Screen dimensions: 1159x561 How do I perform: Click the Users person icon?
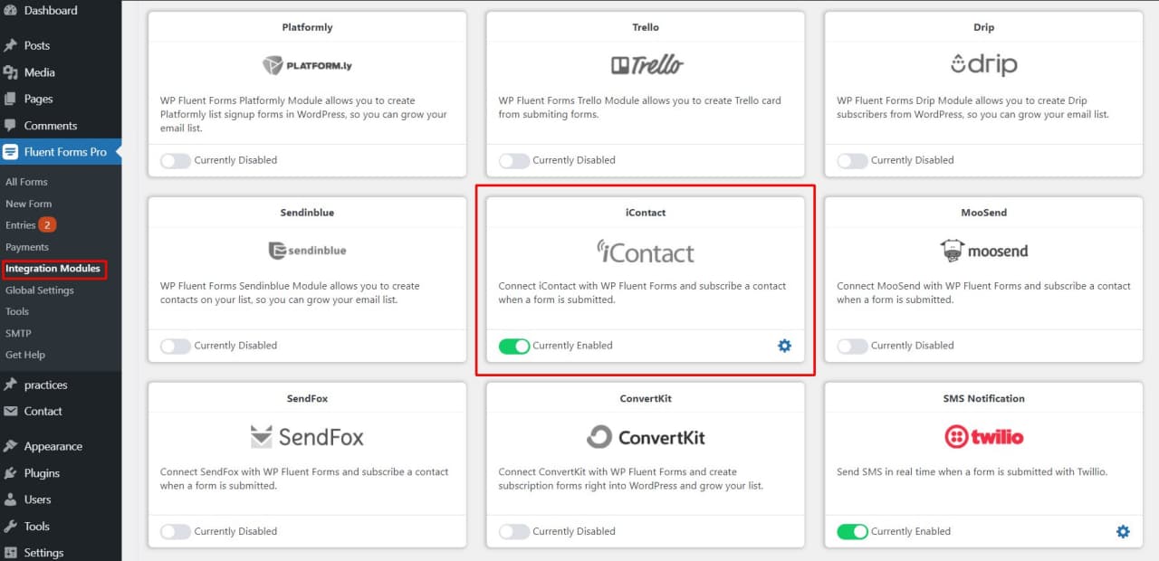(x=10, y=499)
